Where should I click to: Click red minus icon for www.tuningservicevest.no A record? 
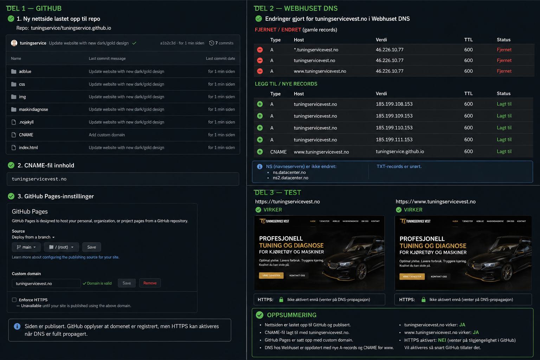(x=260, y=71)
